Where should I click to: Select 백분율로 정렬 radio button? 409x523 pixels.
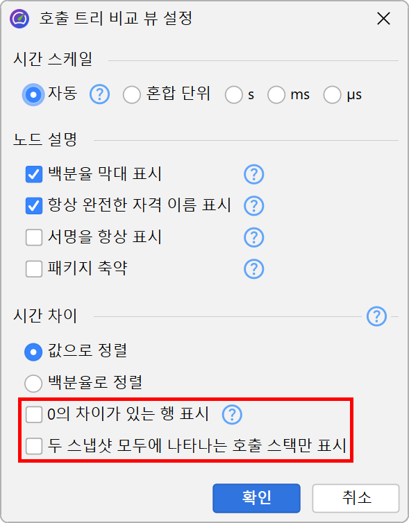click(33, 384)
